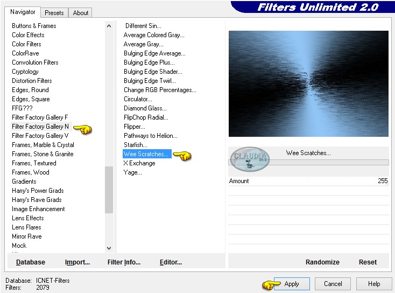Select the Cryptology category
Screen dimensions: 395x293
click(25, 72)
